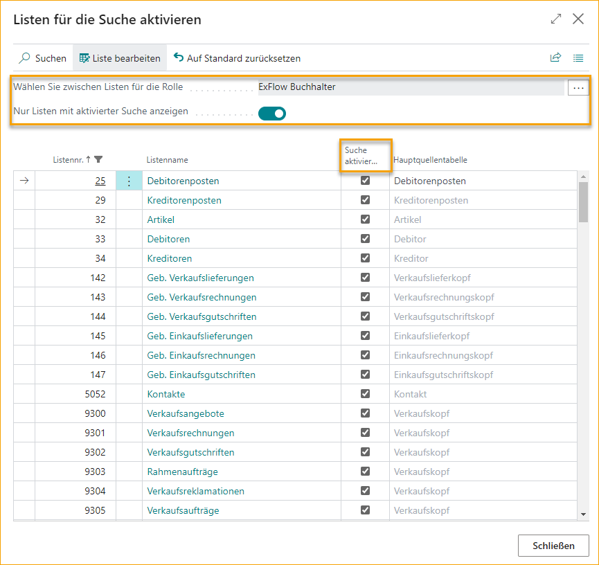
Task: Choose 'Auf Standard zurücksetzen' action
Action: 237,59
